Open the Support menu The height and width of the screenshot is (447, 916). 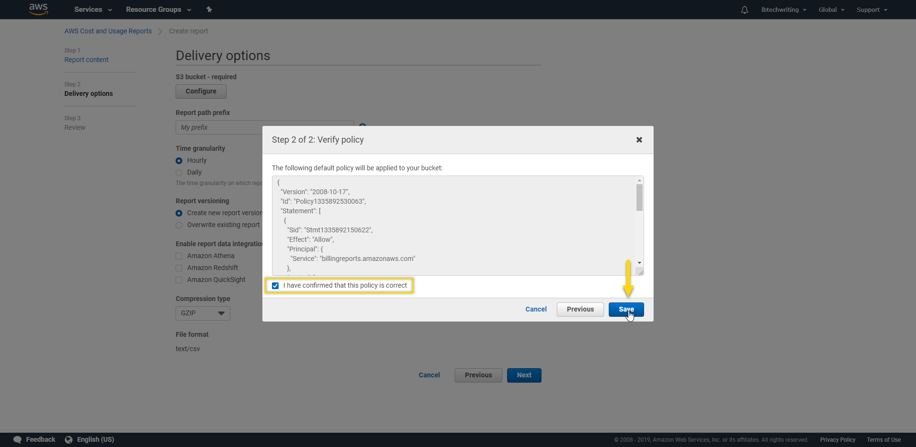[872, 10]
